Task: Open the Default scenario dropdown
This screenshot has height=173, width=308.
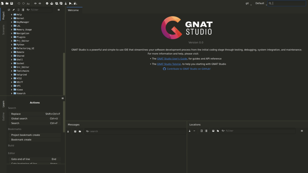Action: 261,3
